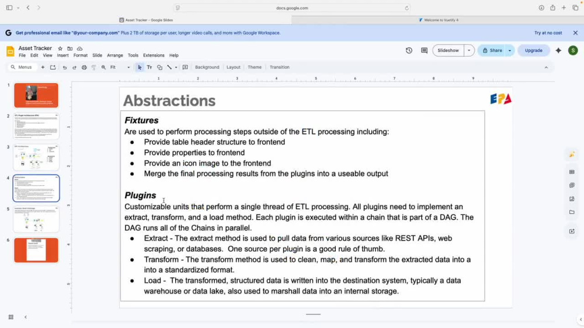Open the fourth side panel icon
This screenshot has height=328, width=584.
pos(572,199)
